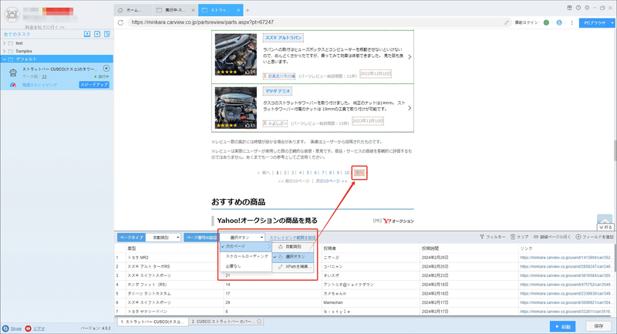The width and height of the screenshot is (617, 334).
Task: Click the リンク URL cell in row 2
Action: (x=566, y=266)
